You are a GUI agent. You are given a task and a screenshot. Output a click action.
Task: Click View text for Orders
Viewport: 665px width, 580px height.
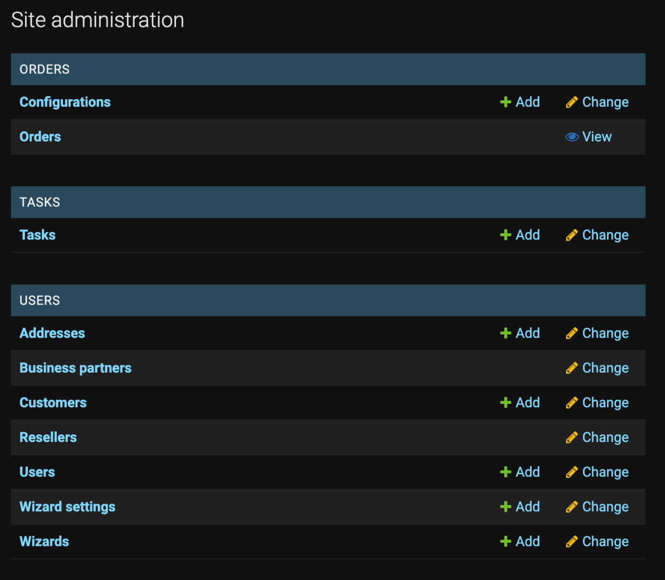(x=597, y=137)
